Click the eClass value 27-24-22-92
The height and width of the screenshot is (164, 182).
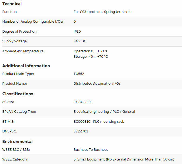[83, 102]
